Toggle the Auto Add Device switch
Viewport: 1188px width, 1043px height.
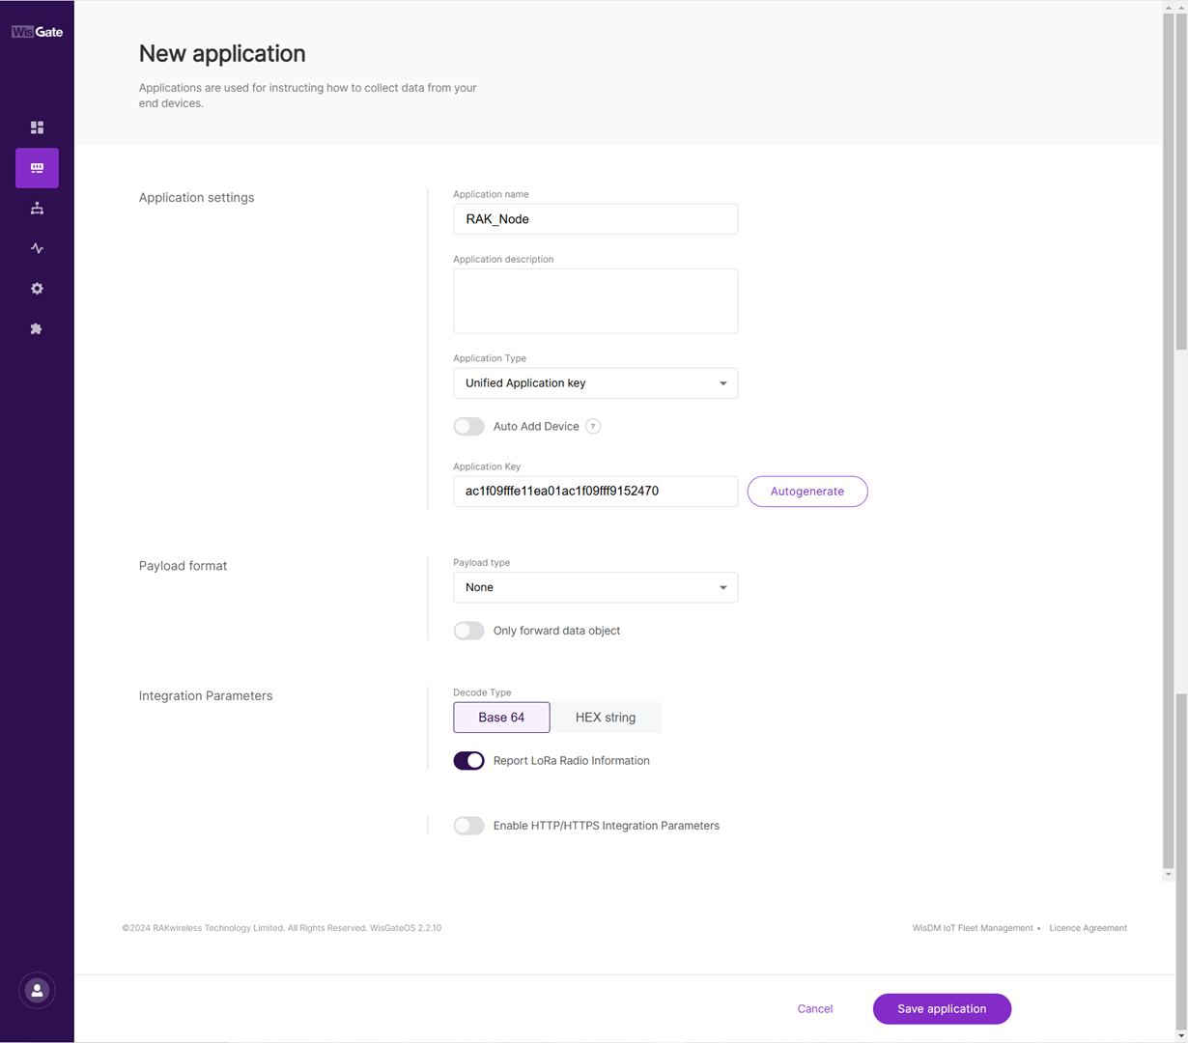click(x=468, y=427)
